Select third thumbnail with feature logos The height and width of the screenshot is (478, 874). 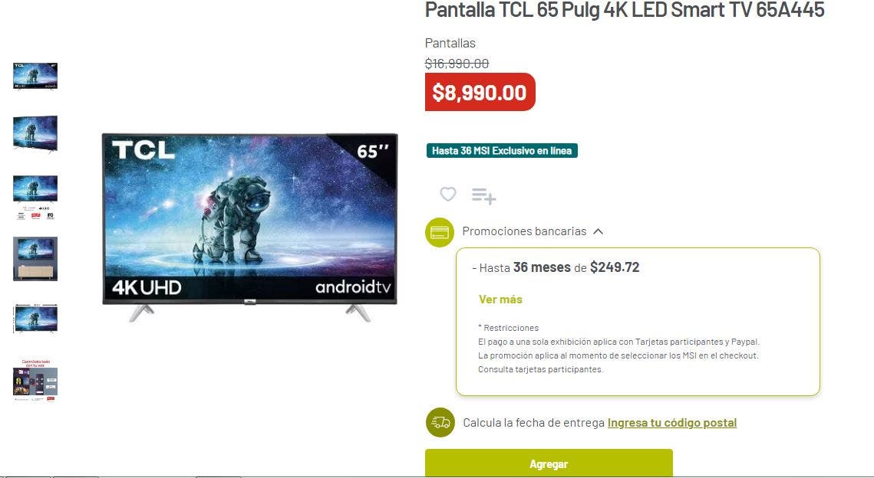tap(35, 198)
